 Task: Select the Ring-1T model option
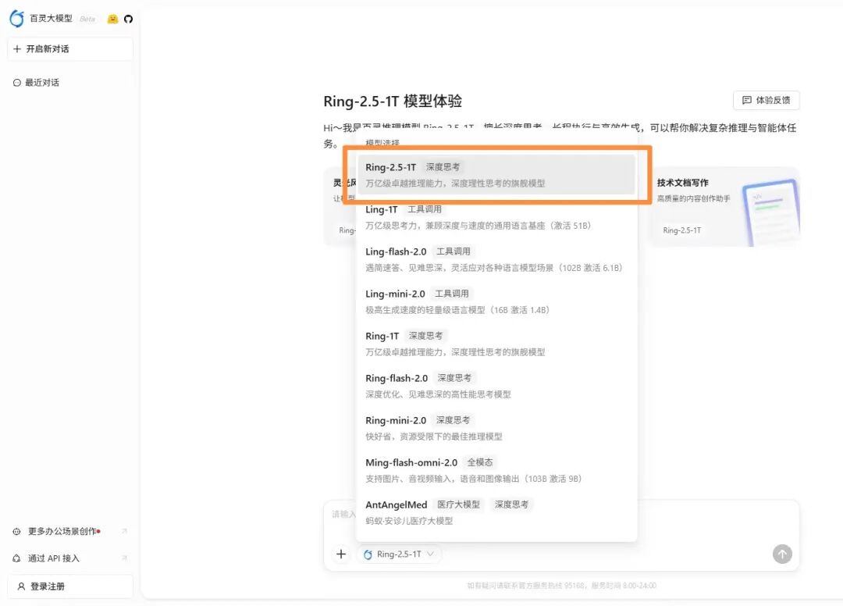[x=496, y=344]
